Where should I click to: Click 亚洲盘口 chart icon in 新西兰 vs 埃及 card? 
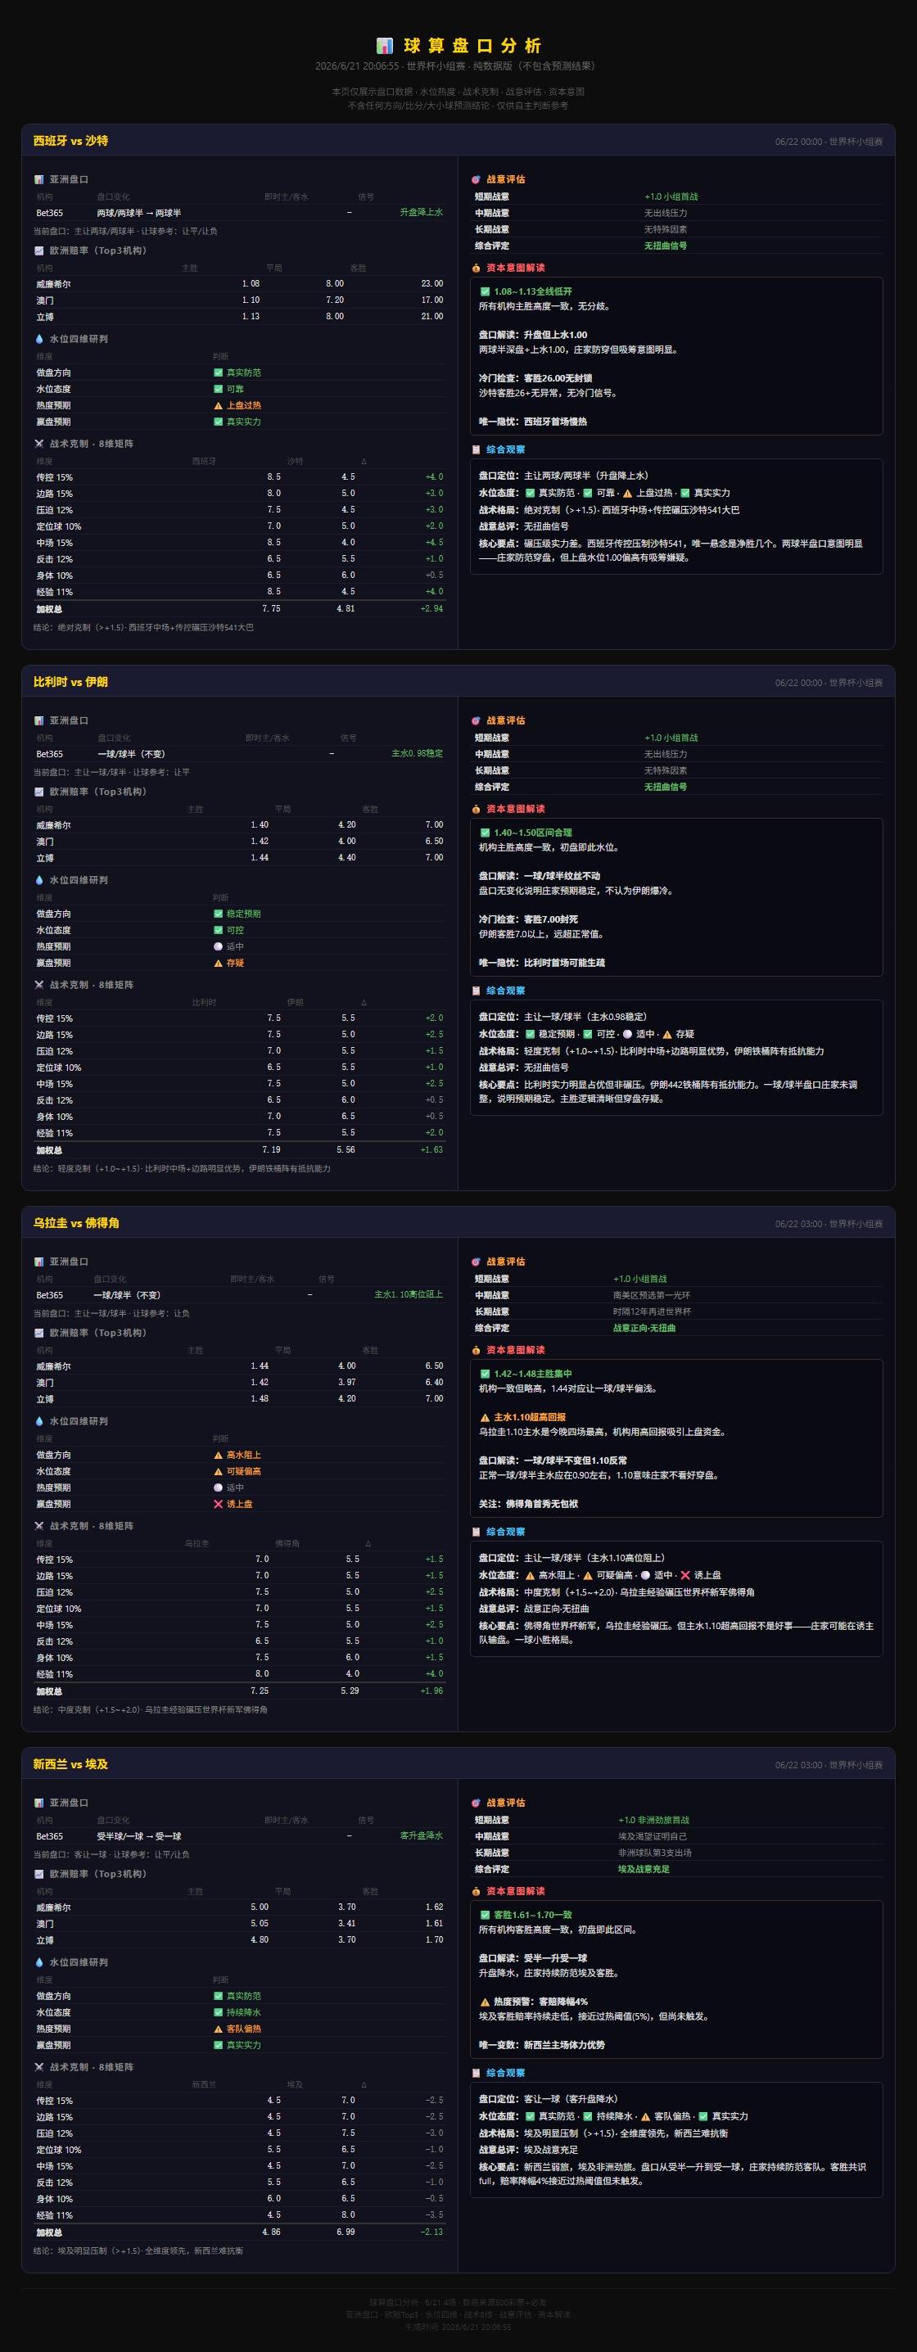click(x=38, y=1804)
